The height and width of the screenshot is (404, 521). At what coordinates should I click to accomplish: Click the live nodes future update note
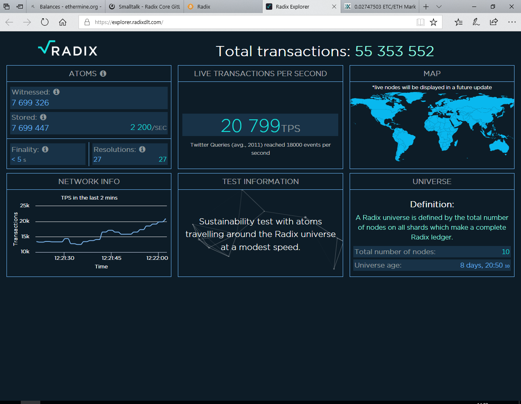click(x=432, y=87)
